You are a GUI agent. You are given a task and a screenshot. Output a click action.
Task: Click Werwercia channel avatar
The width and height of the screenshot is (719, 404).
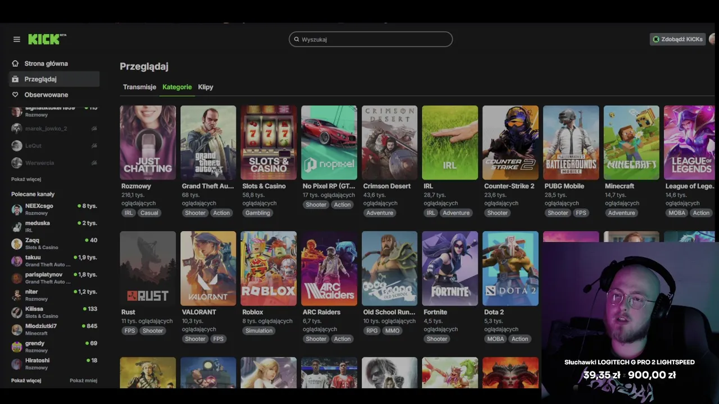click(x=17, y=163)
